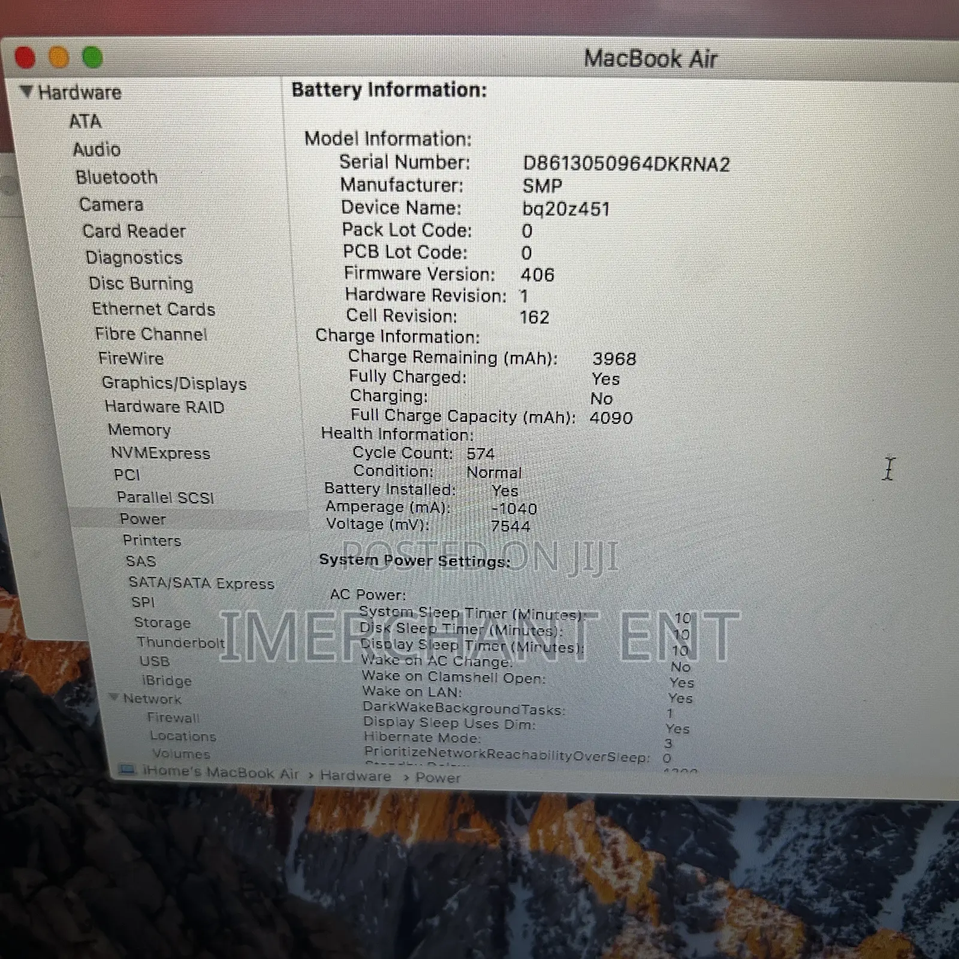Image resolution: width=959 pixels, height=959 pixels.
Task: Close the window with red button
Action: coord(25,58)
